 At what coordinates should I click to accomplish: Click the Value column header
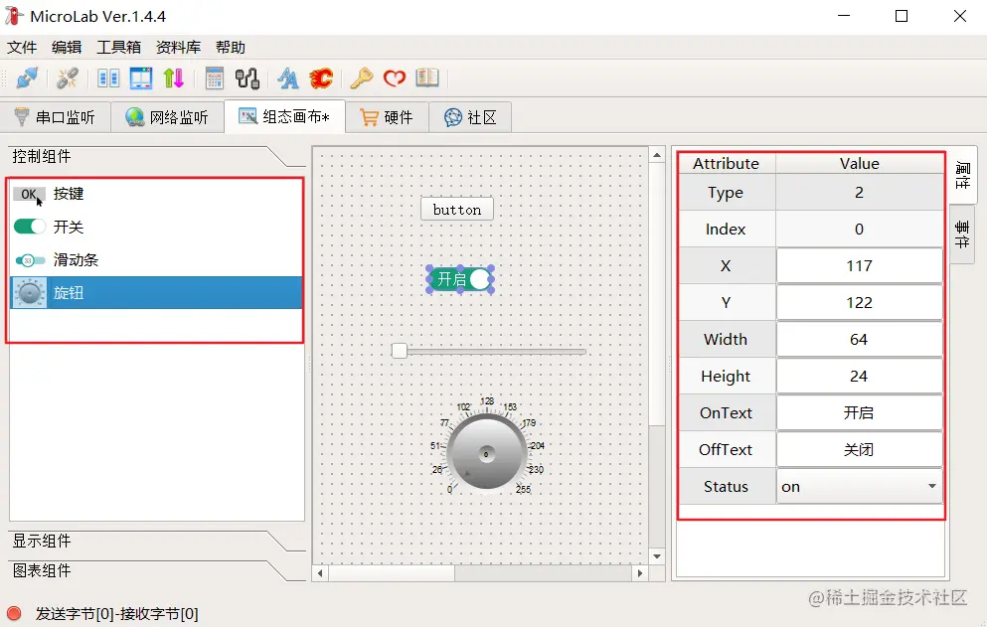click(x=859, y=164)
